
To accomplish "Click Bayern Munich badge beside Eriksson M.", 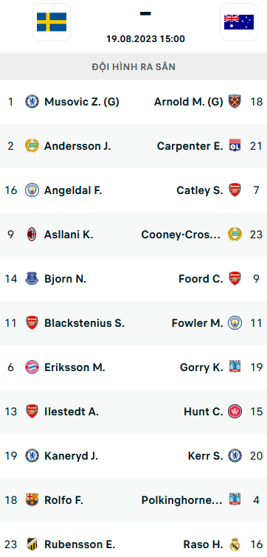I will tap(32, 367).
